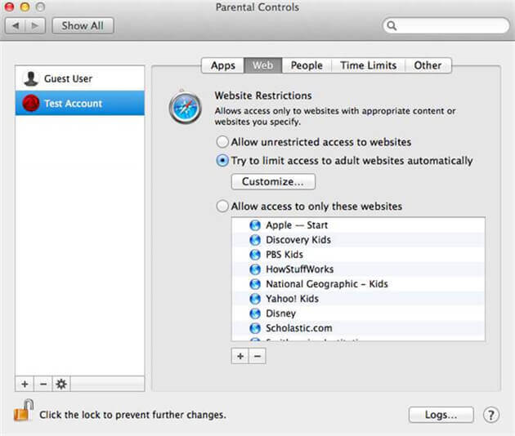This screenshot has height=436, width=515.
Task: Select Try to limit adult websites automatically
Action: click(222, 161)
